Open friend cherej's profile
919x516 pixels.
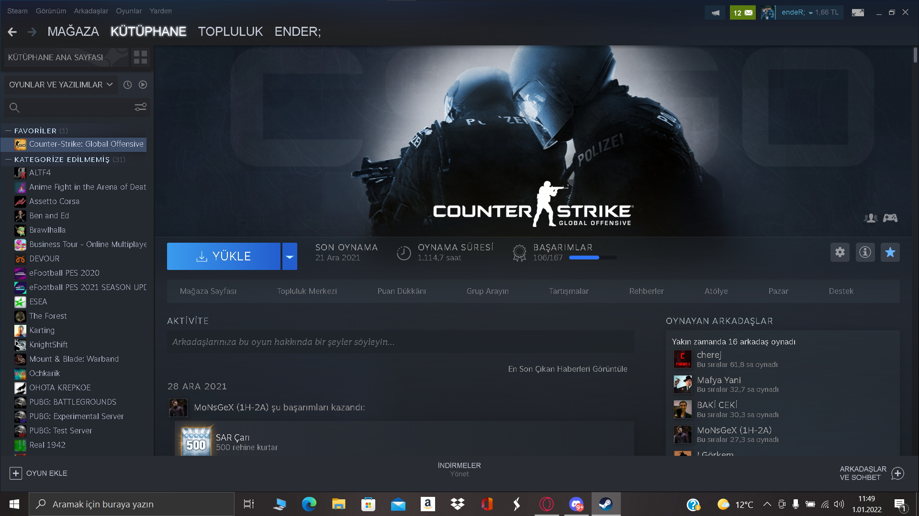[782, 359]
